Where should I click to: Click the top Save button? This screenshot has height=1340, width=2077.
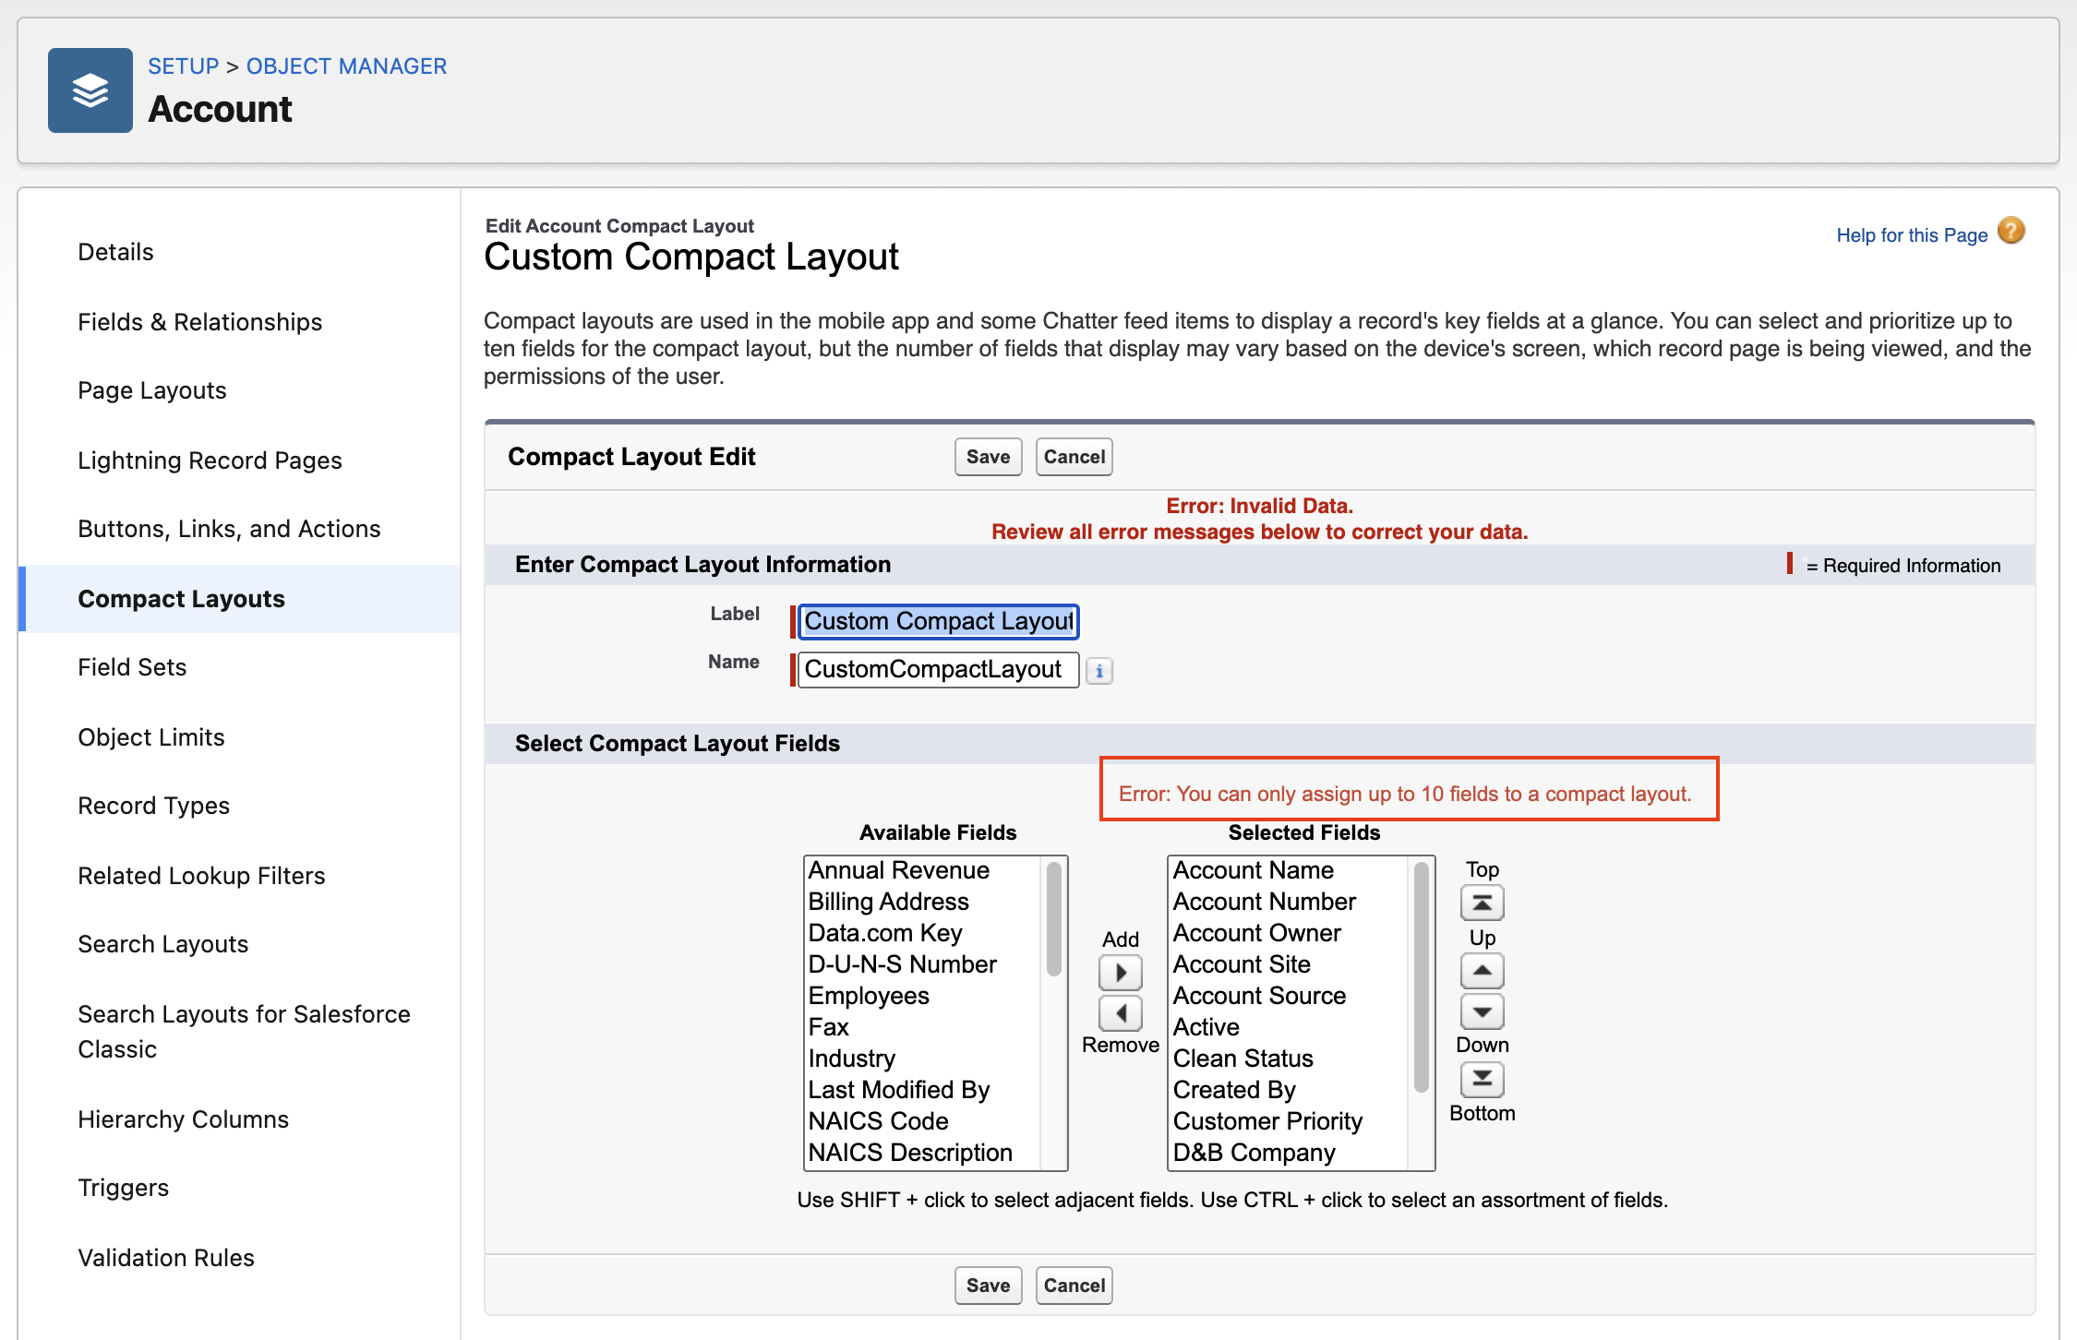(988, 457)
